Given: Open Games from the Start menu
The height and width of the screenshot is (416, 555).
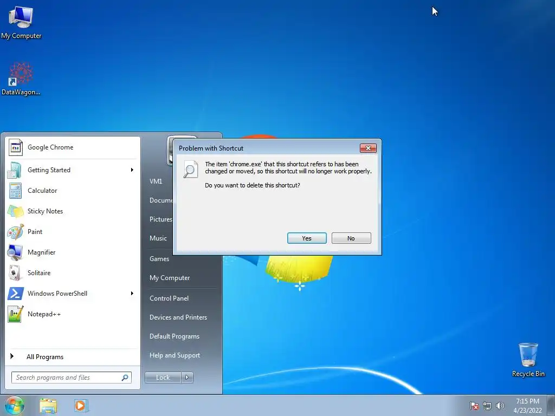Looking at the screenshot, I should (x=159, y=259).
